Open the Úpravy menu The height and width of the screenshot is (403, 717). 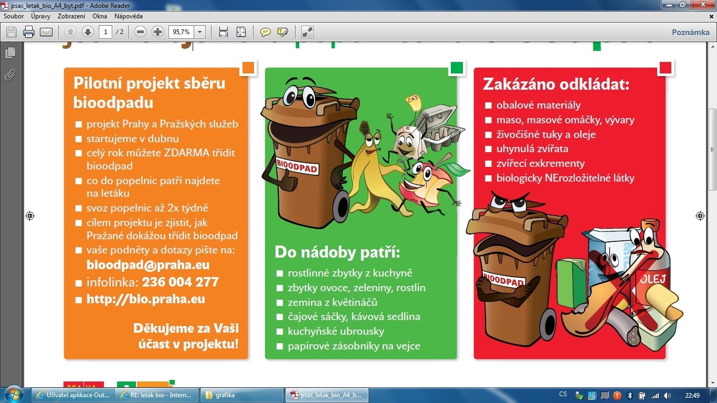point(41,16)
